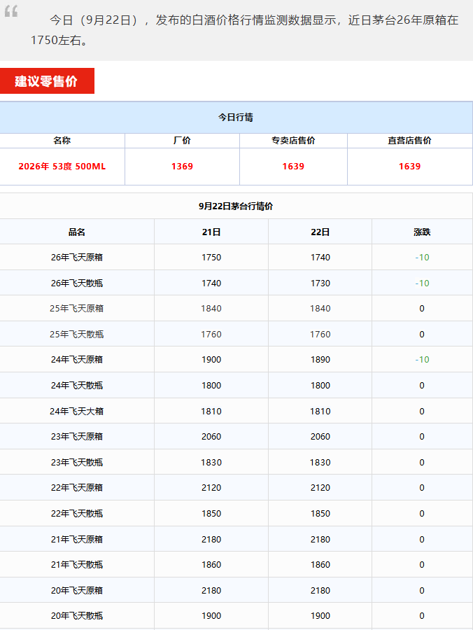Click the 20年飞天原箱 row name
The image size is (473, 630).
point(77,590)
